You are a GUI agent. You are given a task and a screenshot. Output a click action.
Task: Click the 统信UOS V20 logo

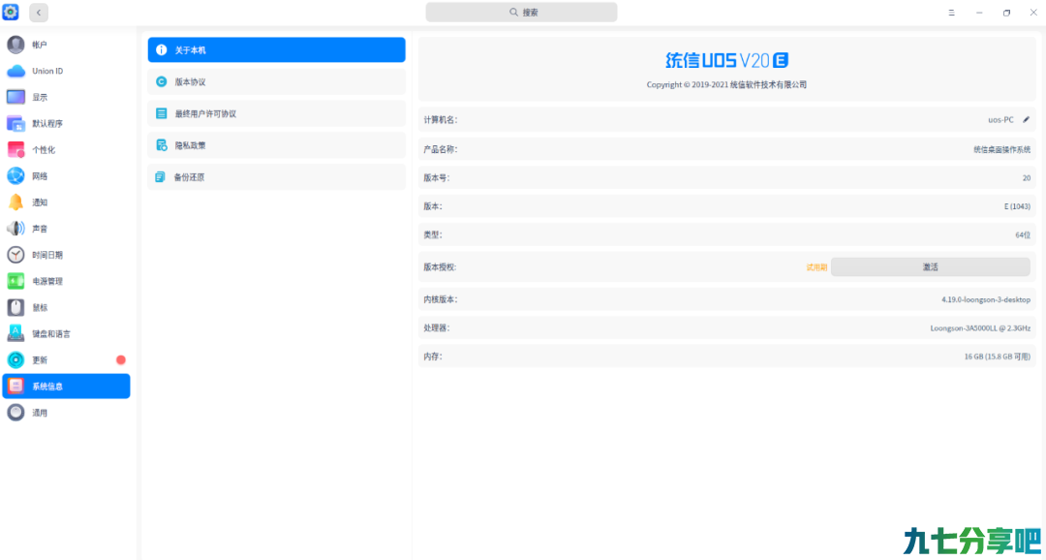[x=727, y=61]
